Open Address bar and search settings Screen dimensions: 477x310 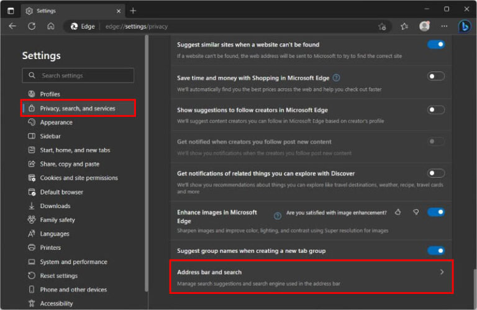[x=311, y=277]
